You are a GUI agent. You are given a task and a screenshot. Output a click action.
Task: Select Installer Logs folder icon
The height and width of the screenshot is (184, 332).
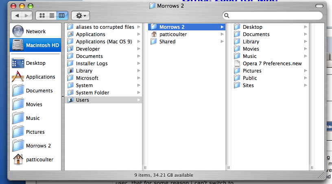70,63
